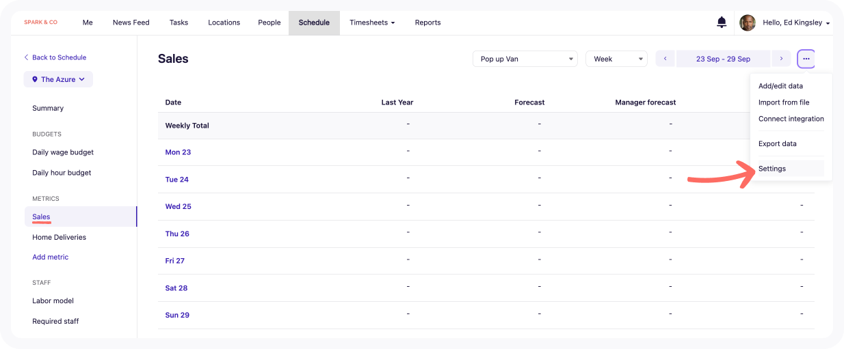Click the Sales page heading
The width and height of the screenshot is (844, 349).
pyautogui.click(x=173, y=59)
